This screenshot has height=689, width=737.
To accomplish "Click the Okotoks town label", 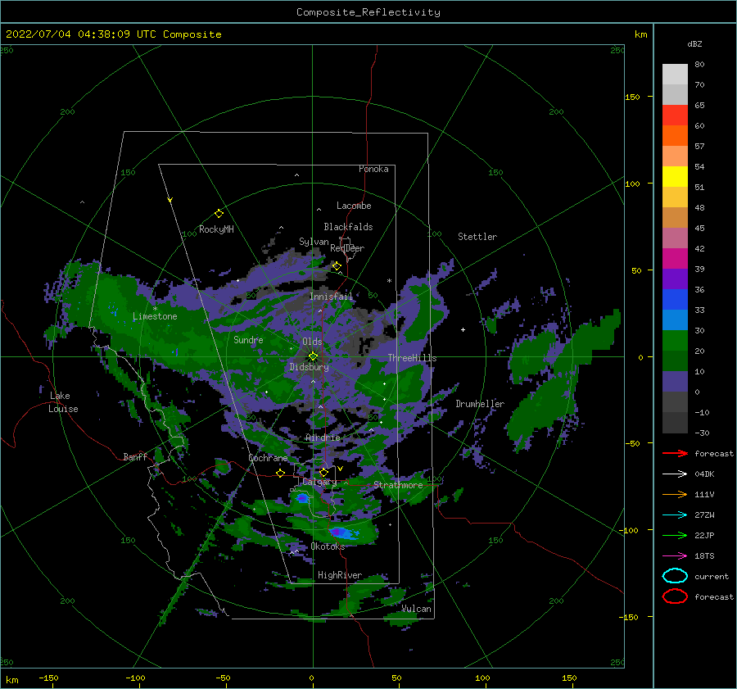I will [328, 546].
